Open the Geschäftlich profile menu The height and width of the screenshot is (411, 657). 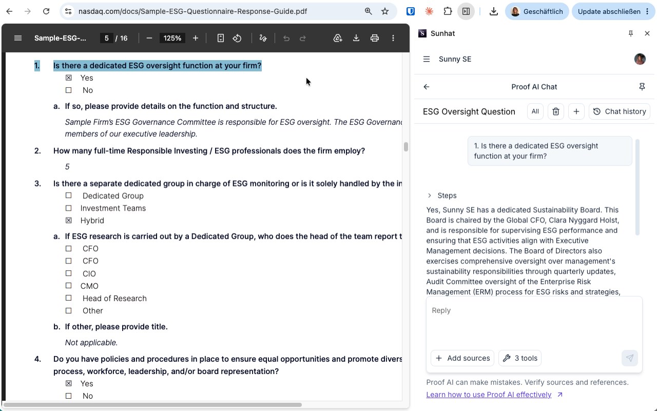coord(537,11)
